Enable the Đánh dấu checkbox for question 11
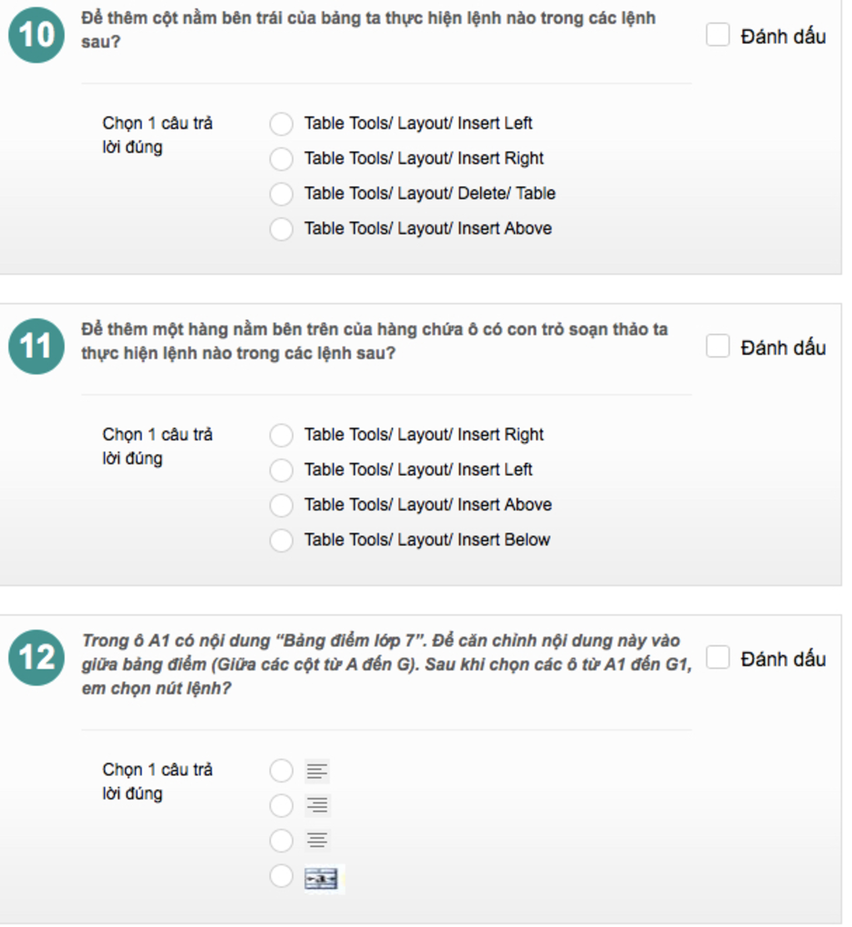Image resolution: width=852 pixels, height=927 pixels. [717, 346]
